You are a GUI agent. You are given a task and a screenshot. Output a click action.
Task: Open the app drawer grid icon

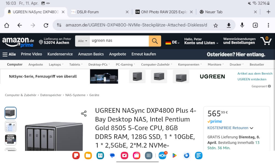[x=148, y=155]
